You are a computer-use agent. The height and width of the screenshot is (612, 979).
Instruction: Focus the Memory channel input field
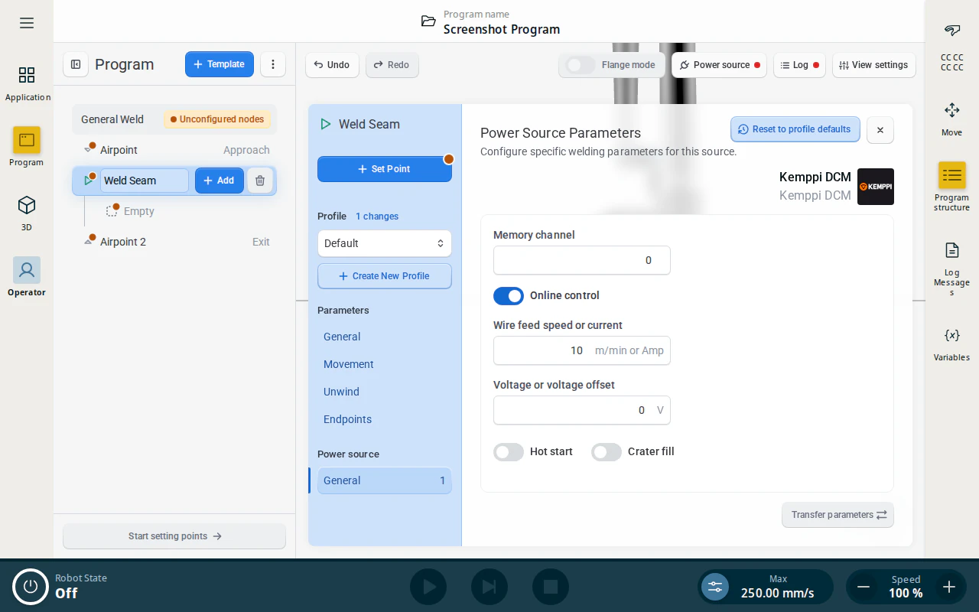pos(582,260)
